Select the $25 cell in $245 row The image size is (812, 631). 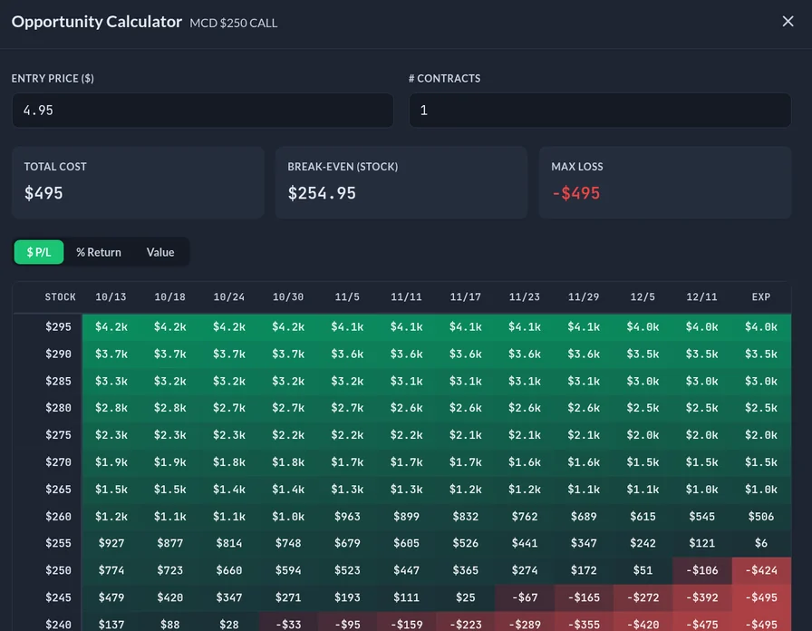click(465, 597)
